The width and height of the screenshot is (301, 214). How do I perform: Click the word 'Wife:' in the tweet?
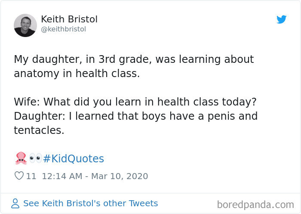(27, 102)
